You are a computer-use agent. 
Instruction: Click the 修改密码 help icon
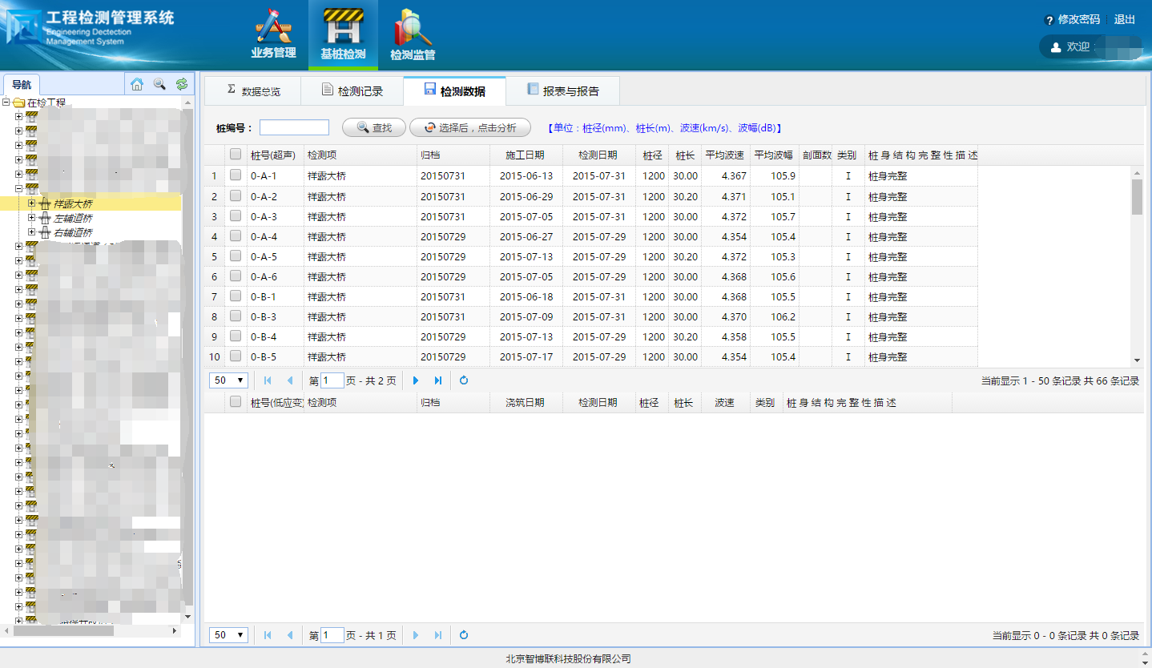click(1049, 20)
